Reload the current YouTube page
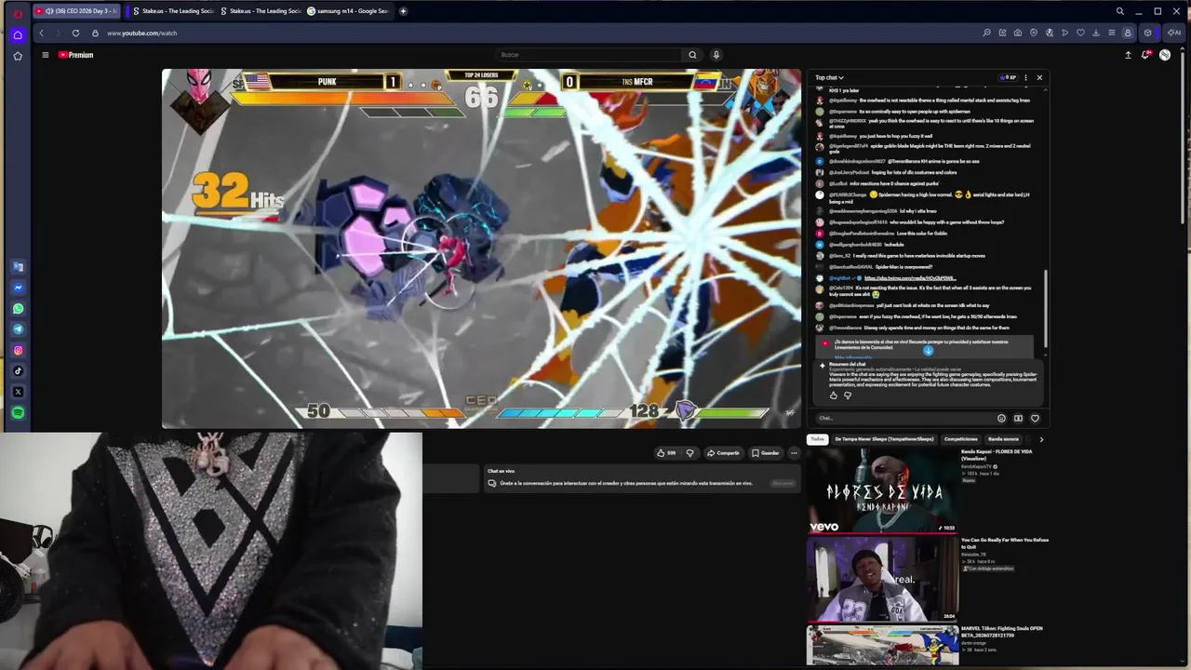1191x670 pixels. click(75, 33)
